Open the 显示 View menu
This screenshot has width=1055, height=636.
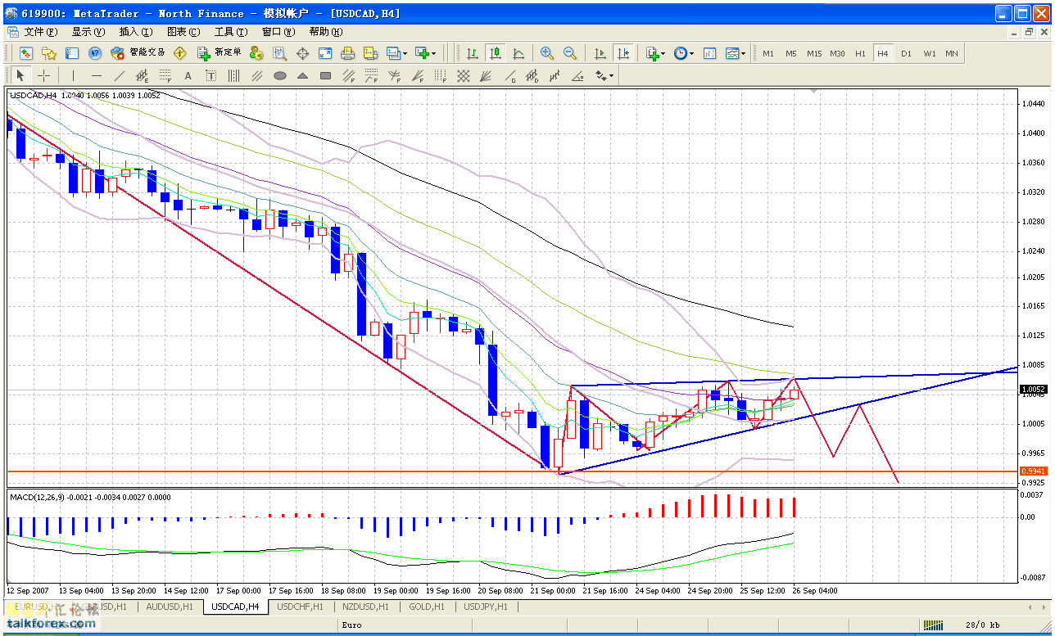[x=88, y=32]
